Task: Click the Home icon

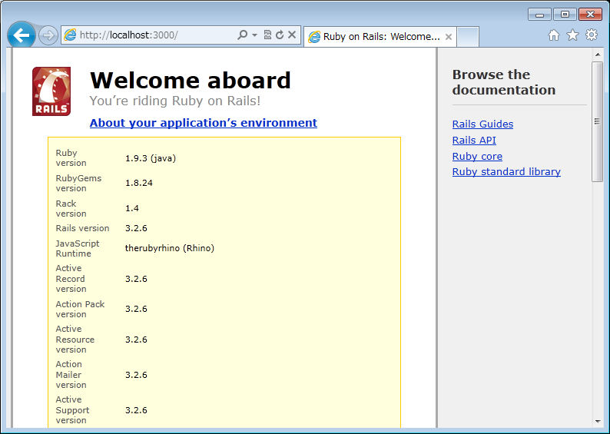Action: pos(554,35)
